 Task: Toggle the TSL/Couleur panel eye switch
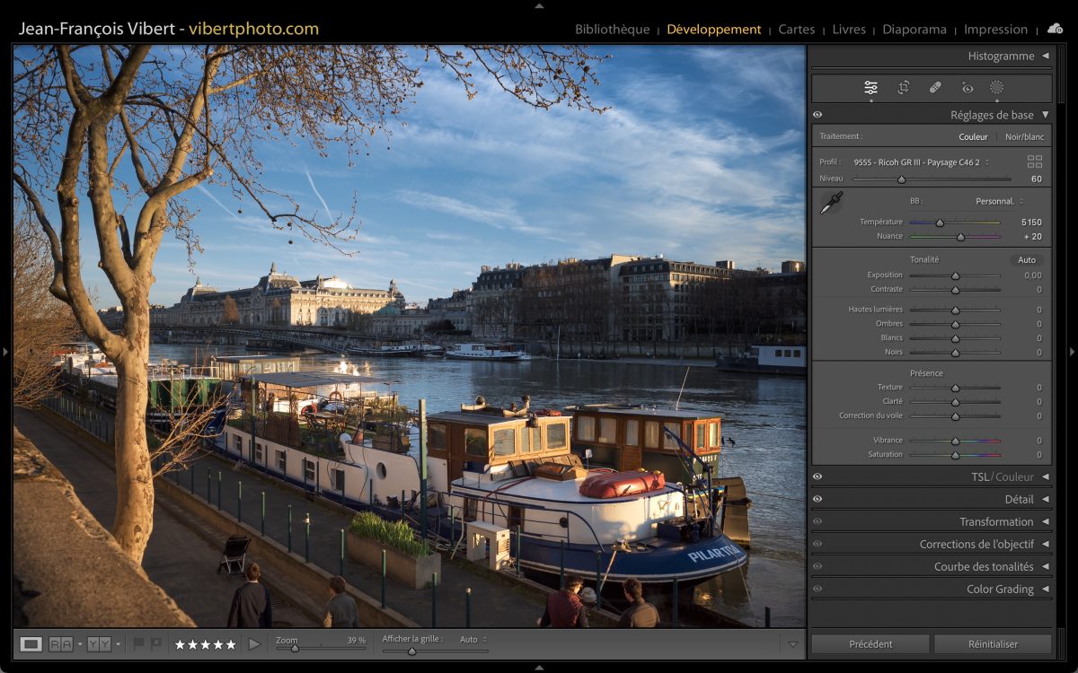817,476
